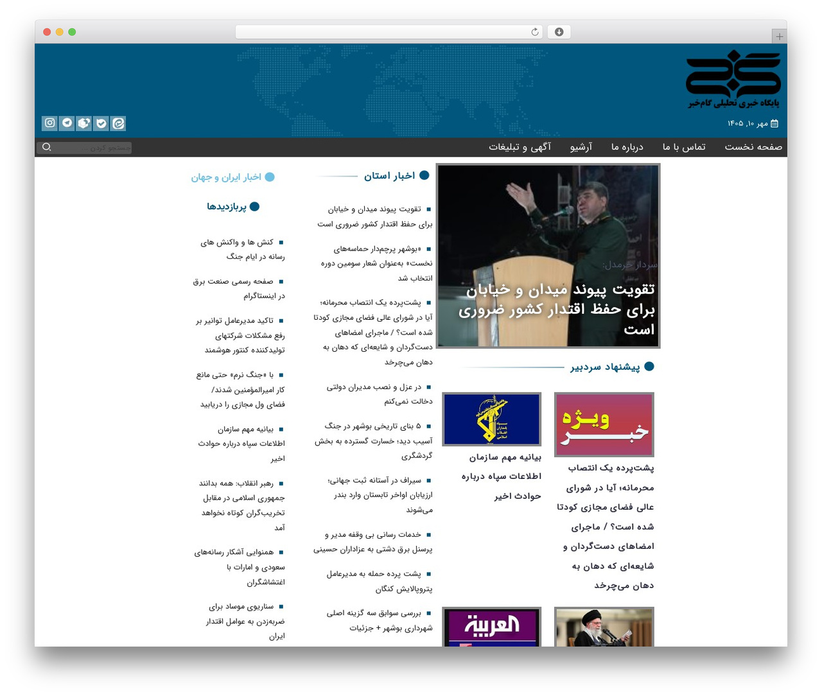Screen dimensions: 822x696
Task: Open a new browser tab with plus button
Action: point(779,37)
